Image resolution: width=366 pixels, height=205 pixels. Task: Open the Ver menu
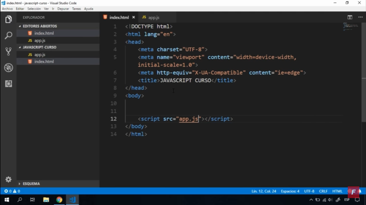tap(46, 9)
